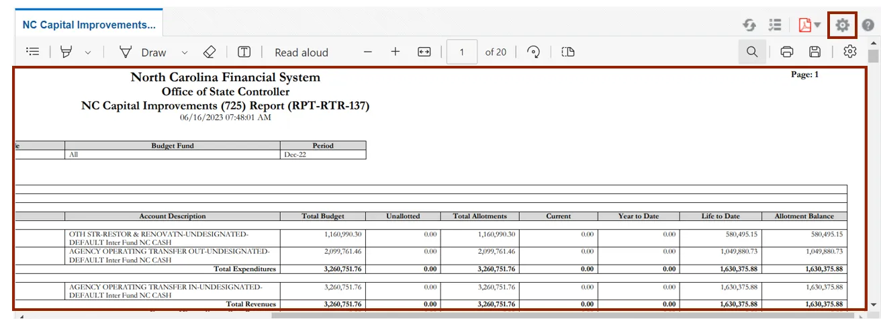Viewport: 881px width, 319px height.
Task: Zoom out using the minus button
Action: (367, 52)
